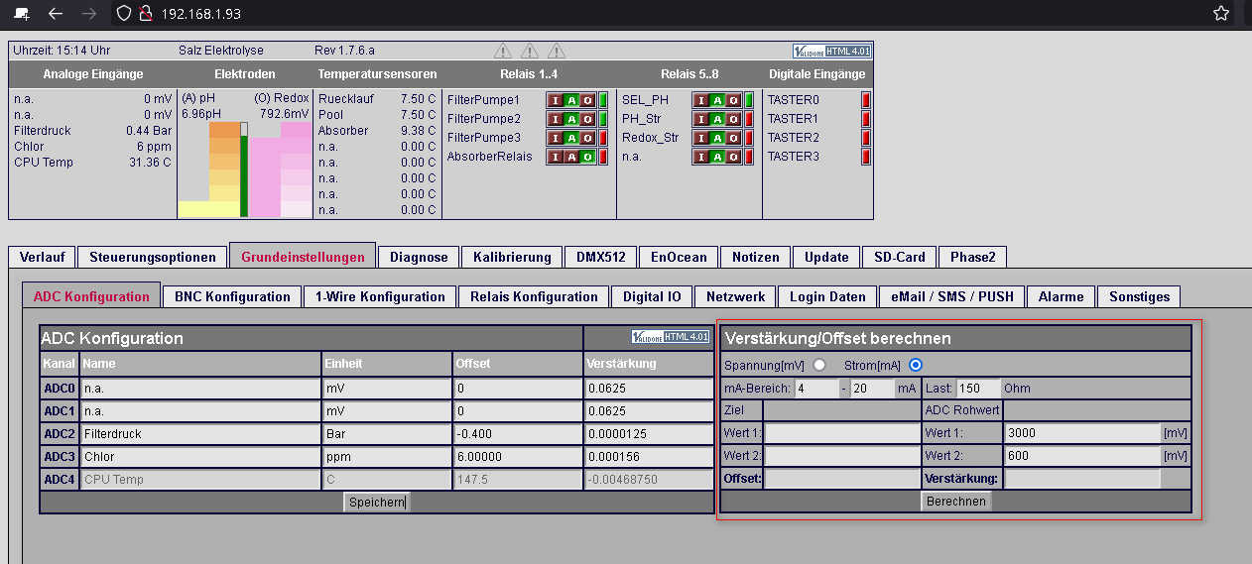Click the Berechnen button
1252x564 pixels.
tap(956, 502)
